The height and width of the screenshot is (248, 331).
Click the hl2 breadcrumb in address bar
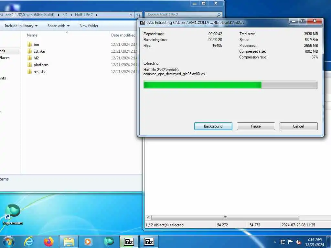(x=65, y=15)
